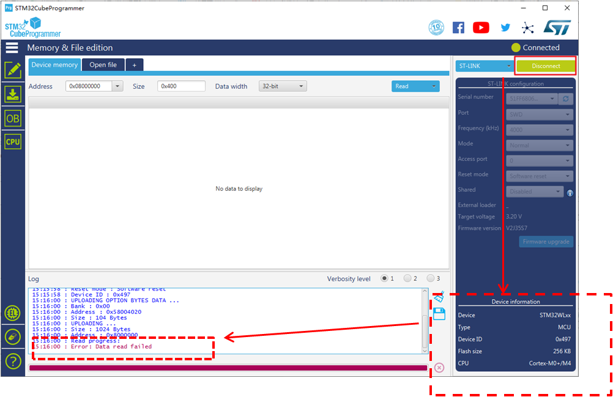Open the Serial number dropdown
The width and height of the screenshot is (613, 397).
532,99
